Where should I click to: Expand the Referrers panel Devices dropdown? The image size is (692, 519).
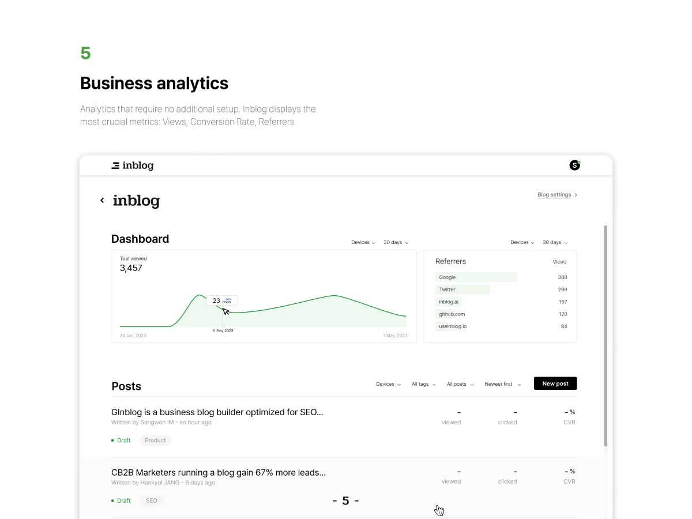[x=522, y=243]
